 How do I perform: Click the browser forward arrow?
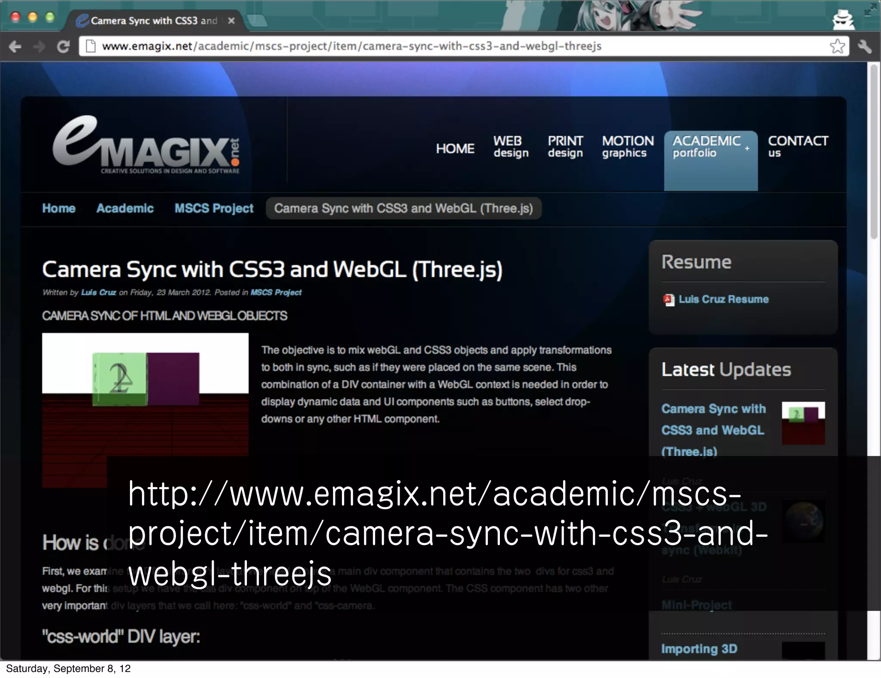click(39, 46)
